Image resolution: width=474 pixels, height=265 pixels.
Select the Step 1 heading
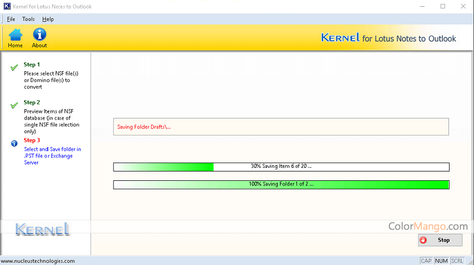(x=32, y=64)
